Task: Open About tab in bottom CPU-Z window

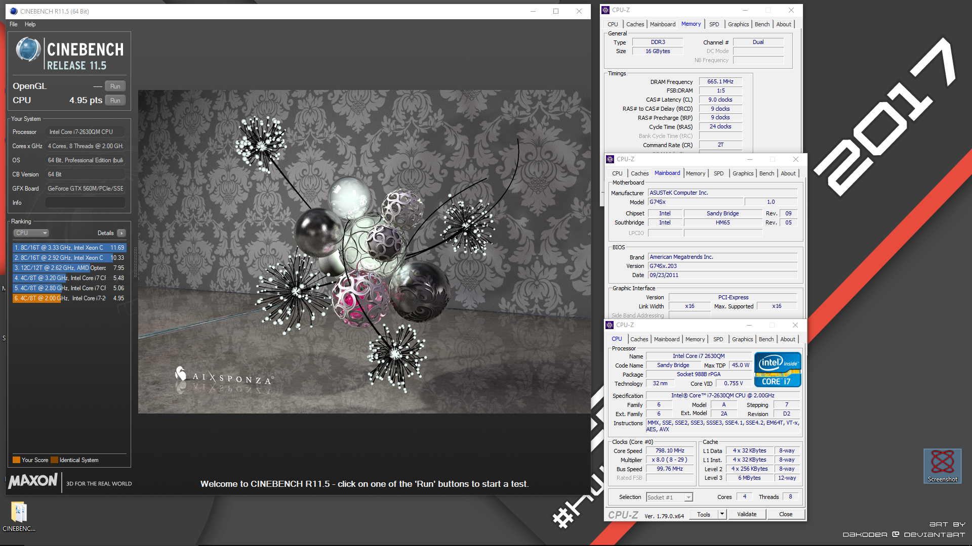Action: [788, 339]
